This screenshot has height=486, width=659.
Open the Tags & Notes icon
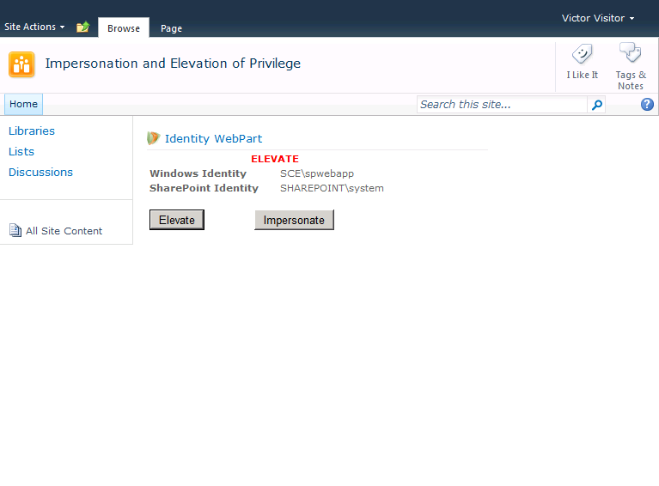click(x=630, y=53)
